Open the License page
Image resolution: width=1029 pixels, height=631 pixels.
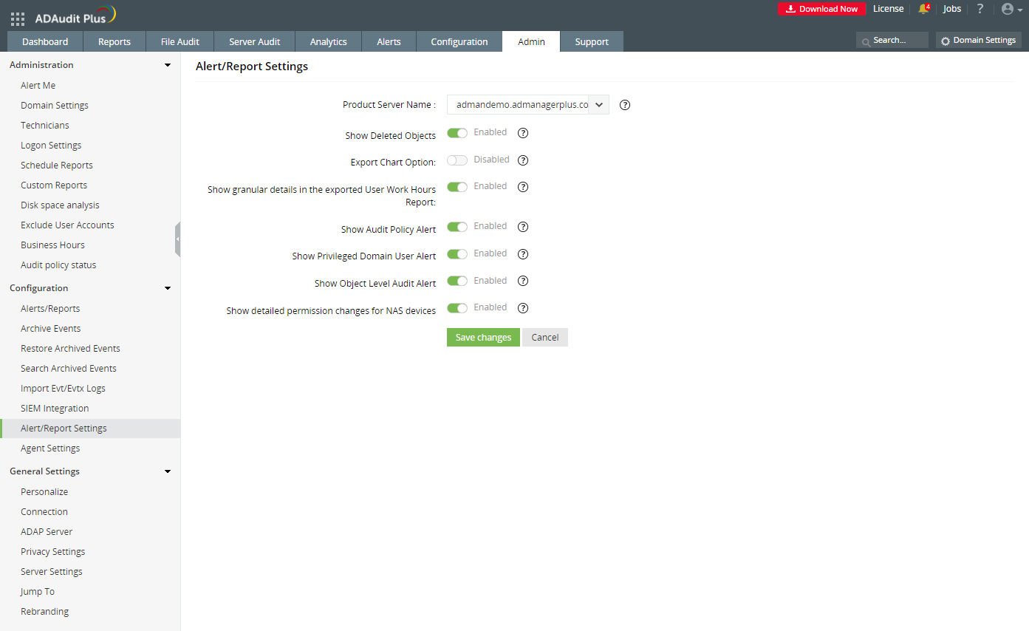pos(888,9)
